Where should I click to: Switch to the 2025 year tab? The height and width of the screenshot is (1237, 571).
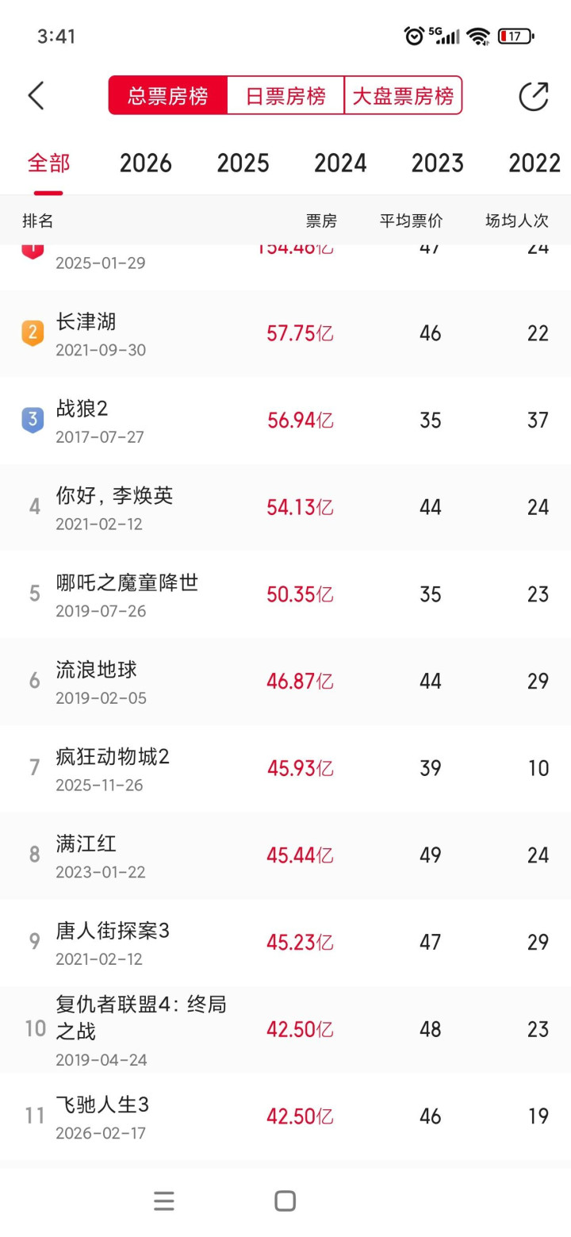click(243, 163)
